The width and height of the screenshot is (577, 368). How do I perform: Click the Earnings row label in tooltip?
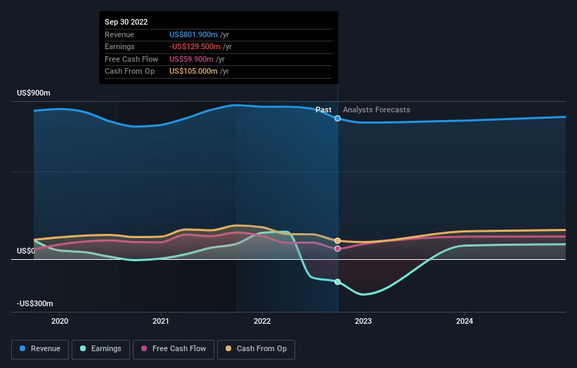point(119,46)
